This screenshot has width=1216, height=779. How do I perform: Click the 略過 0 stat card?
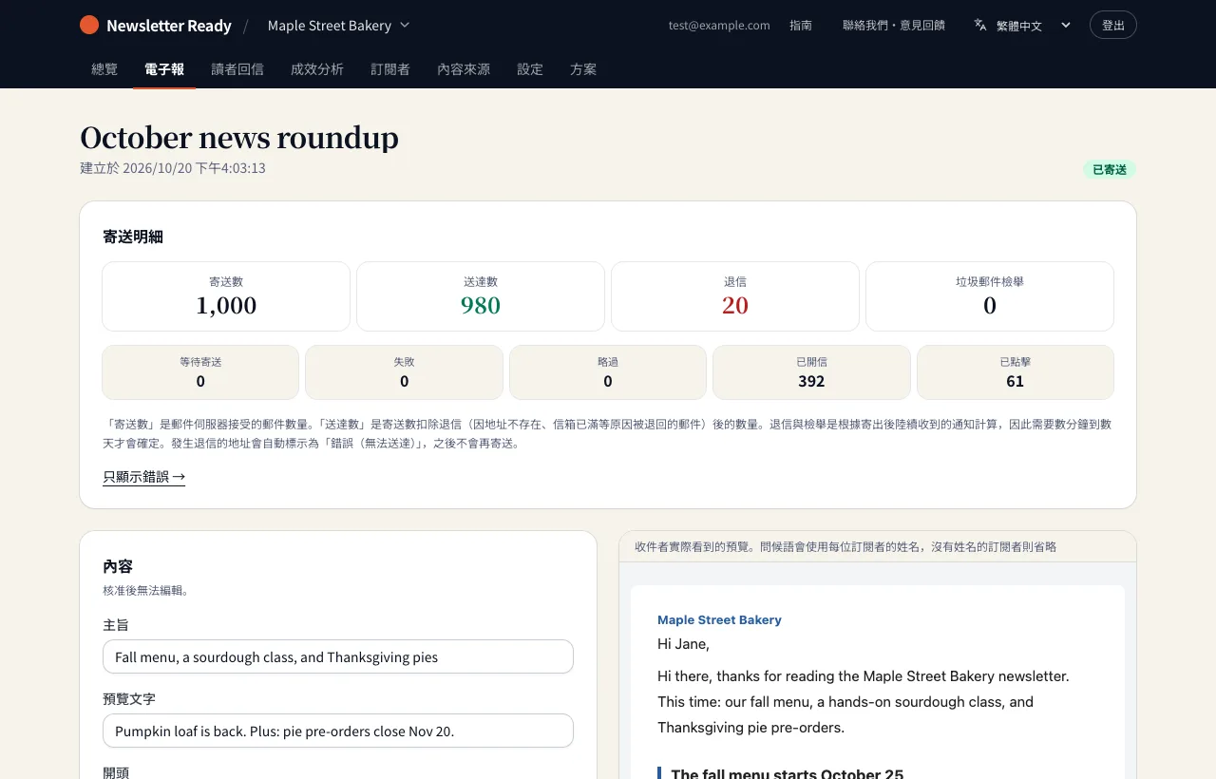point(608,372)
